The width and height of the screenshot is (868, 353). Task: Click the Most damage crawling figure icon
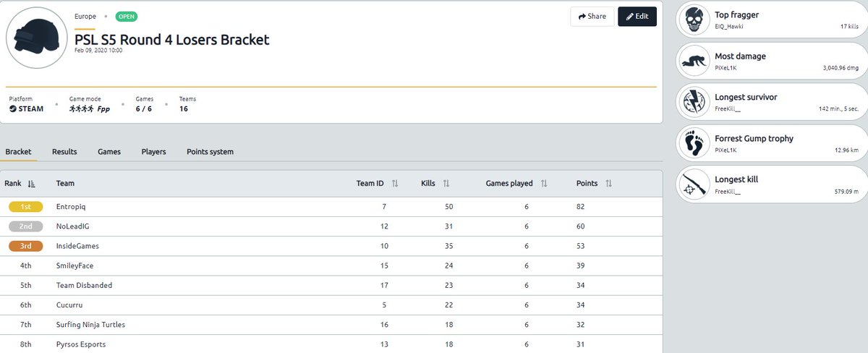point(695,61)
